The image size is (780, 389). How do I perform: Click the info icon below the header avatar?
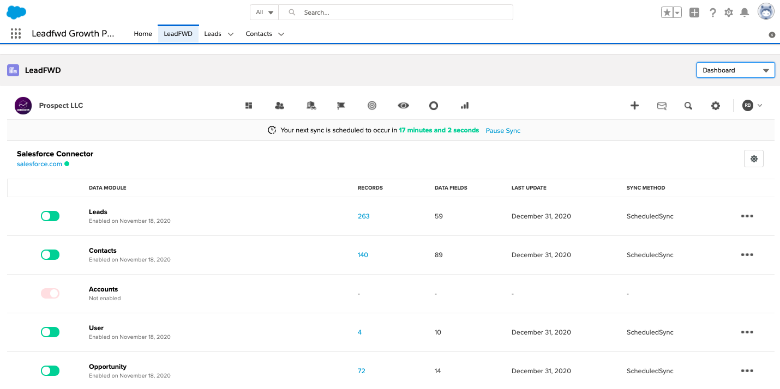(772, 35)
